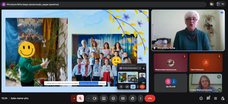
Task: Click the red leave call button
Action: pyautogui.click(x=150, y=98)
